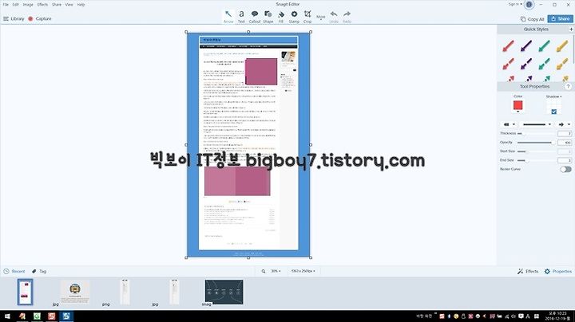This screenshot has height=322, width=575.
Task: Adjust the Opacity slider
Action: point(536,143)
